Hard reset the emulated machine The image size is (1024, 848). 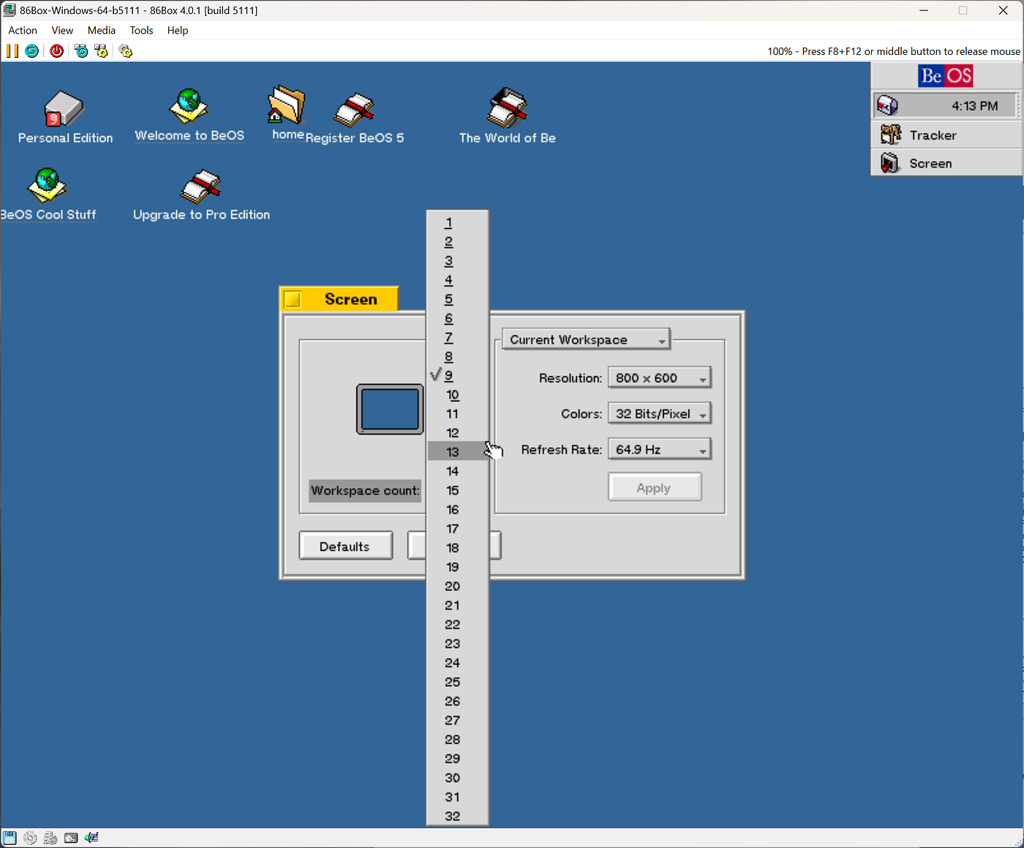pos(31,50)
